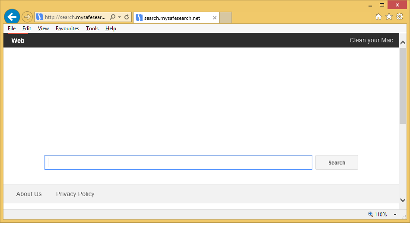The height and width of the screenshot is (228, 410).
Task: Expand the 110% zoom level dropdown arrow
Action: [x=395, y=215]
